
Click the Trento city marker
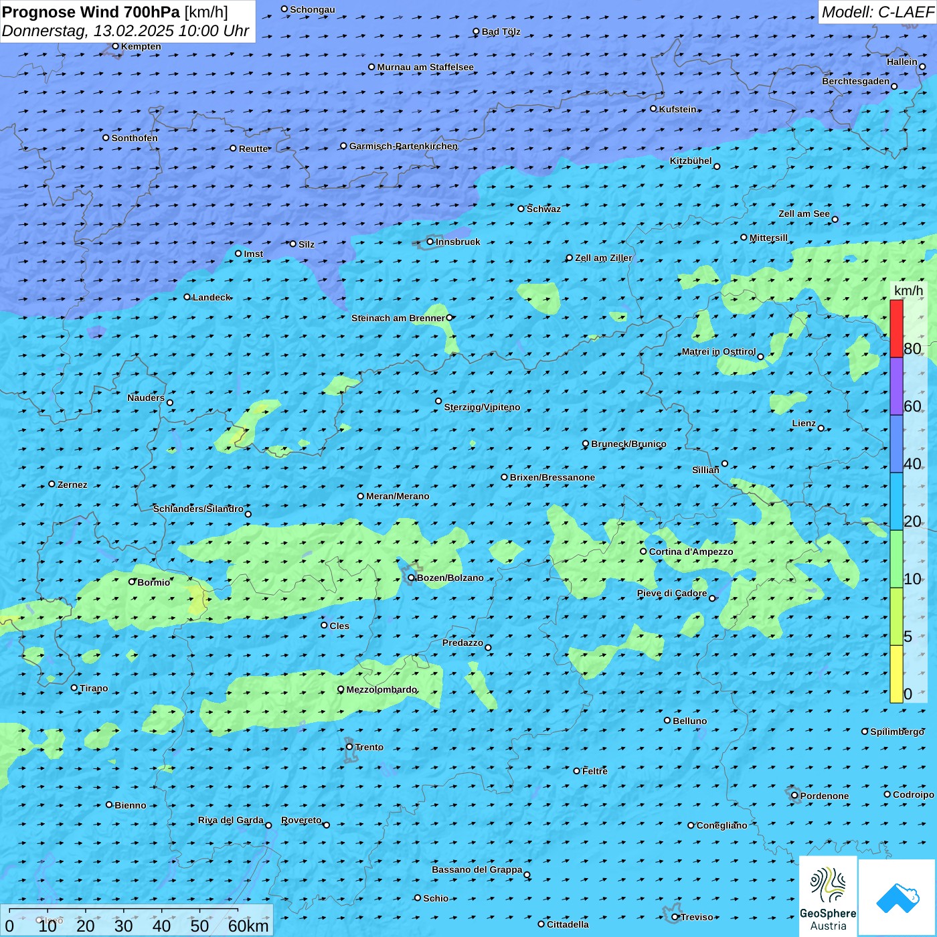coord(349,747)
